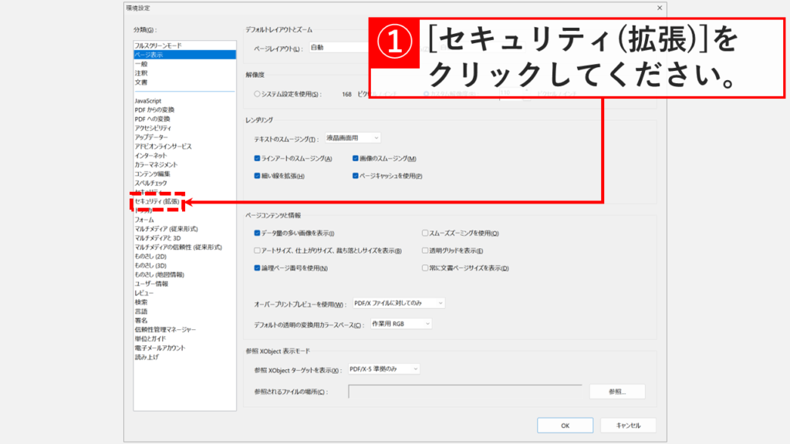This screenshot has width=790, height=444.
Task: Select ものさし (地図情報) category
Action: 159,274
